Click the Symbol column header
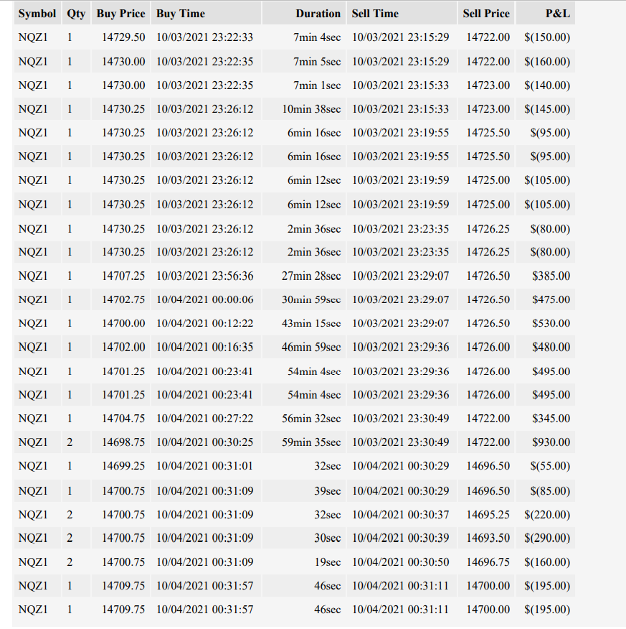Image resolution: width=626 pixels, height=629 pixels. click(37, 13)
